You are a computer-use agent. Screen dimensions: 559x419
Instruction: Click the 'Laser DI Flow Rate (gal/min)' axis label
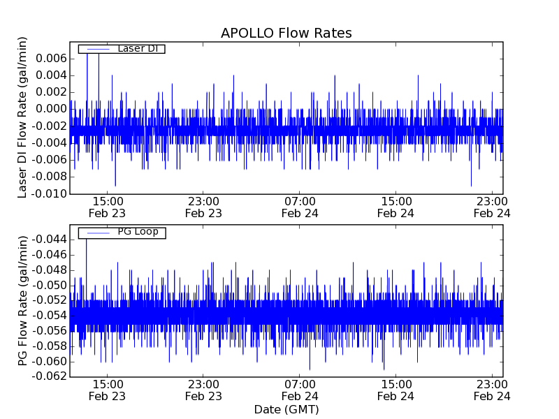(23, 117)
